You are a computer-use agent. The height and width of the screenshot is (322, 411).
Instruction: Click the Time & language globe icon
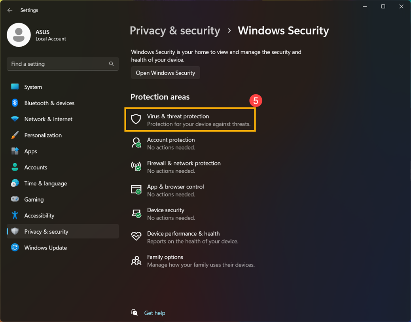click(x=15, y=183)
